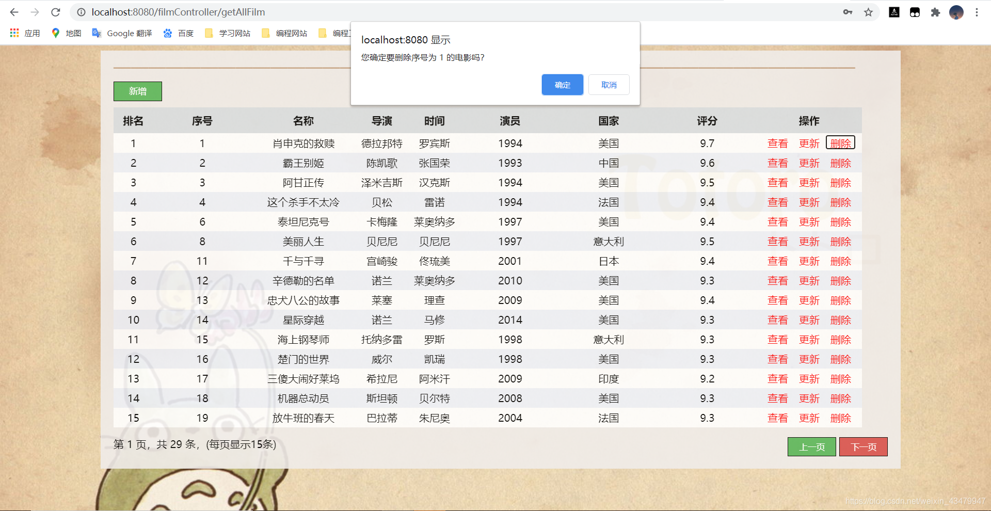Open the 学习网站 bookmark folder
Viewport: 991px width, 511px height.
pyautogui.click(x=227, y=33)
